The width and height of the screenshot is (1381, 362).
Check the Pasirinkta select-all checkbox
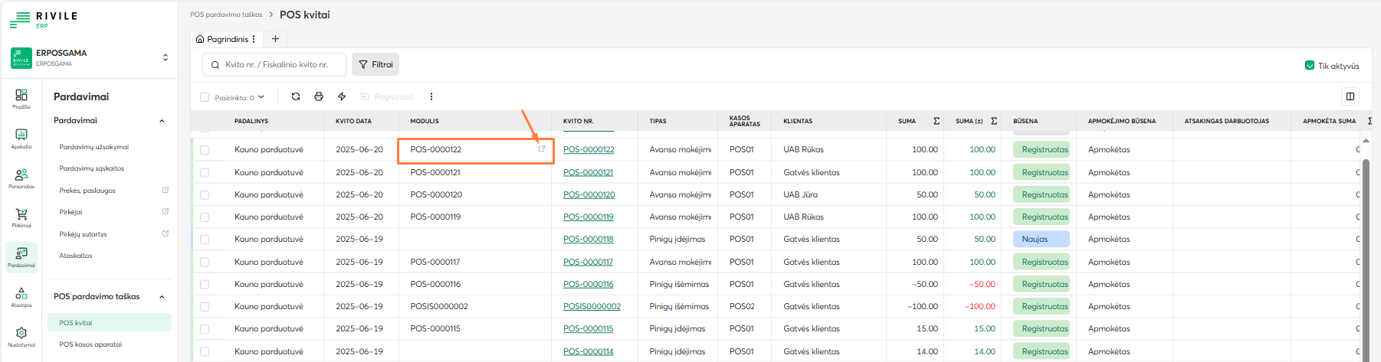(x=205, y=97)
